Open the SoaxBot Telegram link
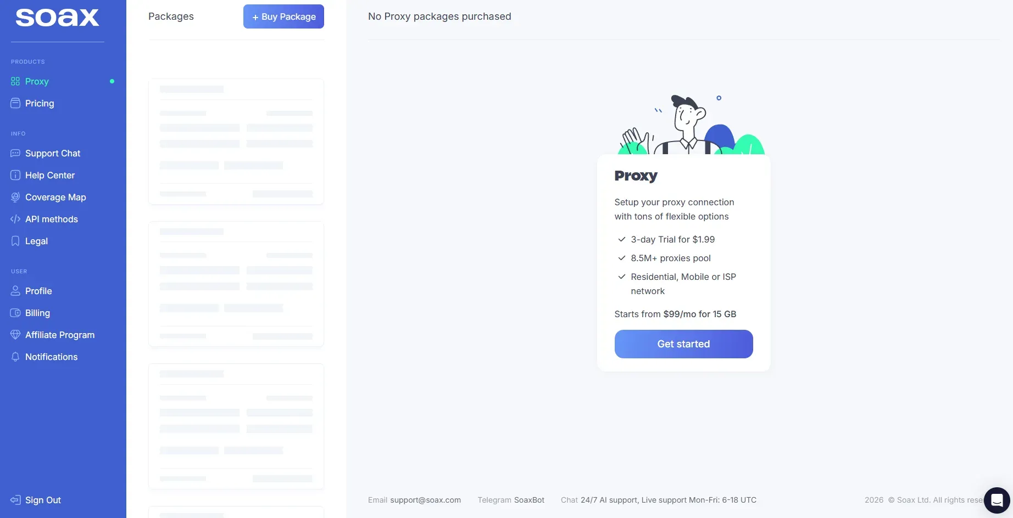This screenshot has height=518, width=1013. coord(529,500)
